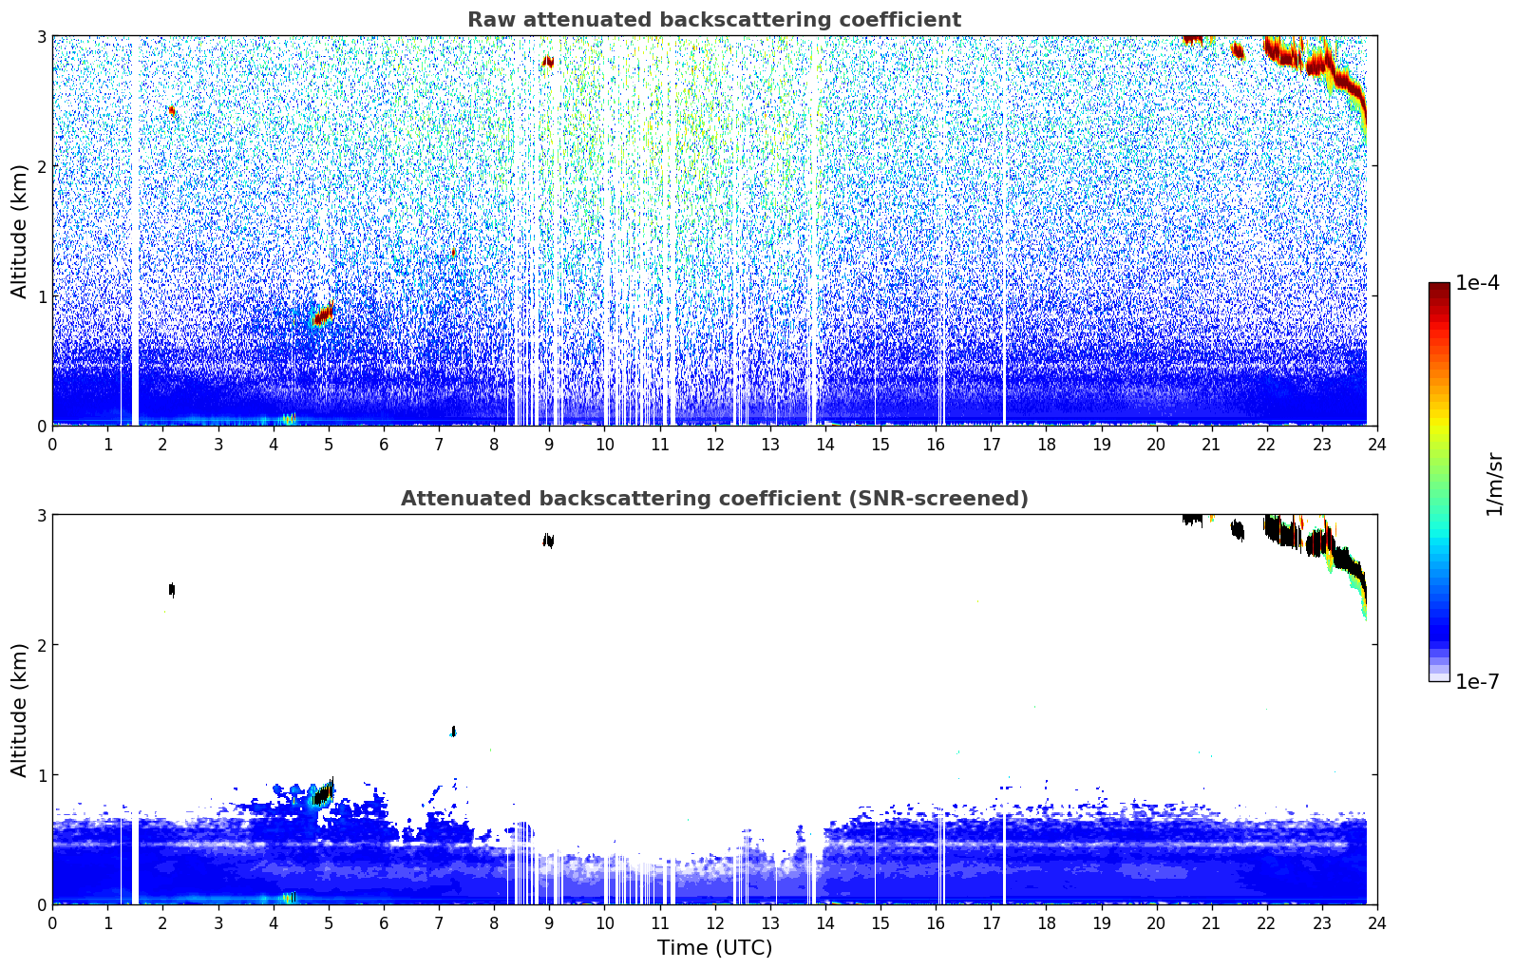The height and width of the screenshot is (969, 1515).
Task: Click the red cloud patch near 5 UTC in the raw plot
Action: (323, 313)
